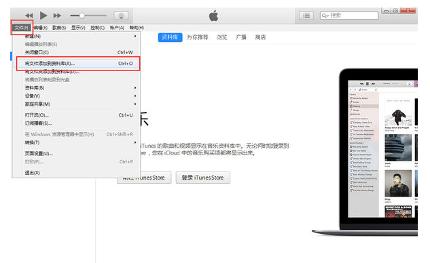Open the 编辑(E) menu
Viewport: 430px width, 263px height.
coord(41,28)
